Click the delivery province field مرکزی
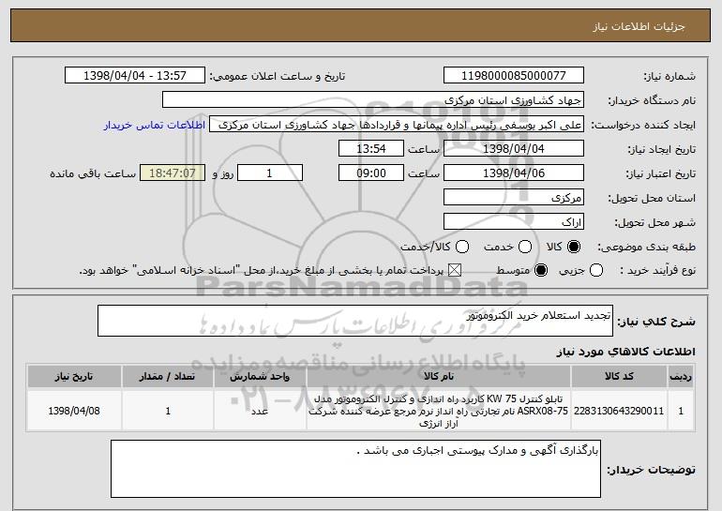Viewport: 722px width, 511px height. tap(514, 198)
